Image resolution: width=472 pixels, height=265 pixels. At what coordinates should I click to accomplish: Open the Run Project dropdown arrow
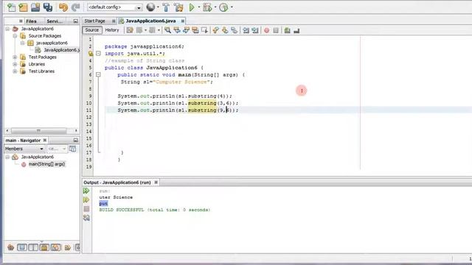199,7
